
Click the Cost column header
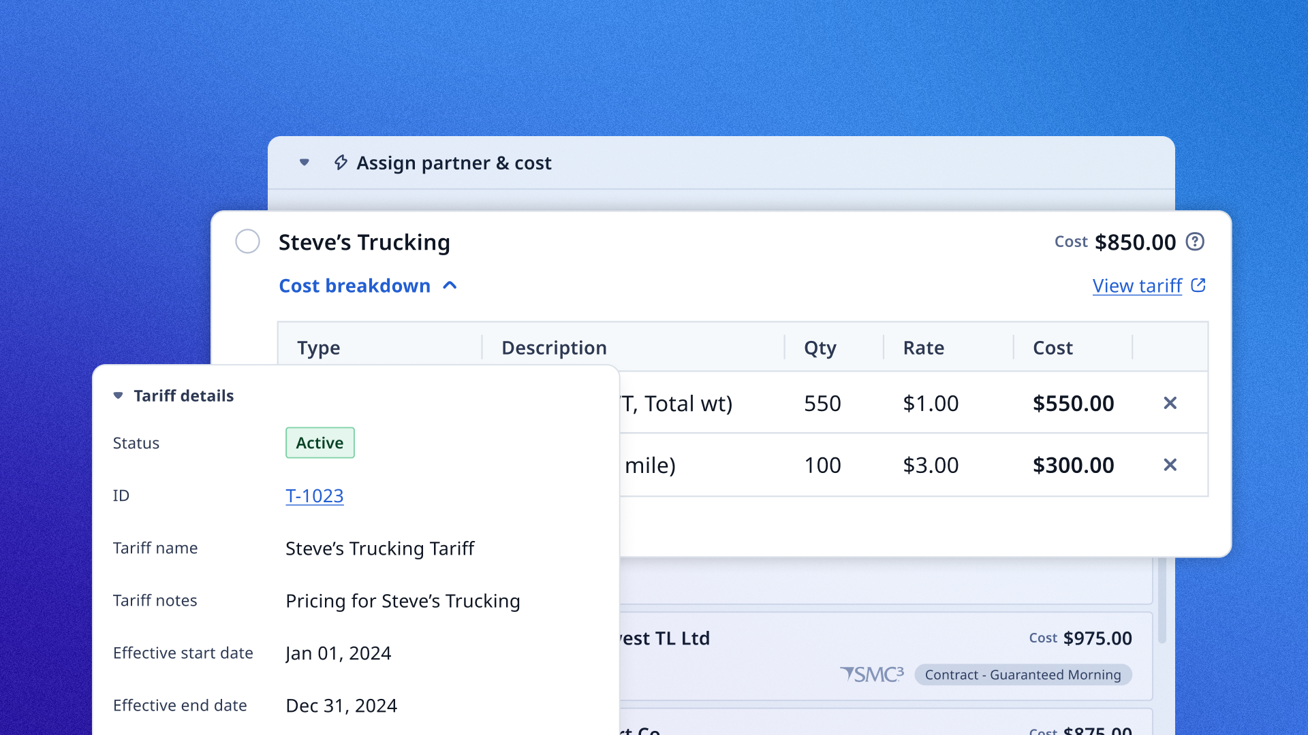tap(1053, 348)
